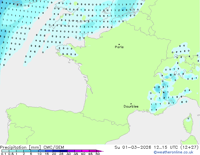This screenshot has height=155, width=200.
Task: Click the dot marker above Paris
Action: click(119, 44)
